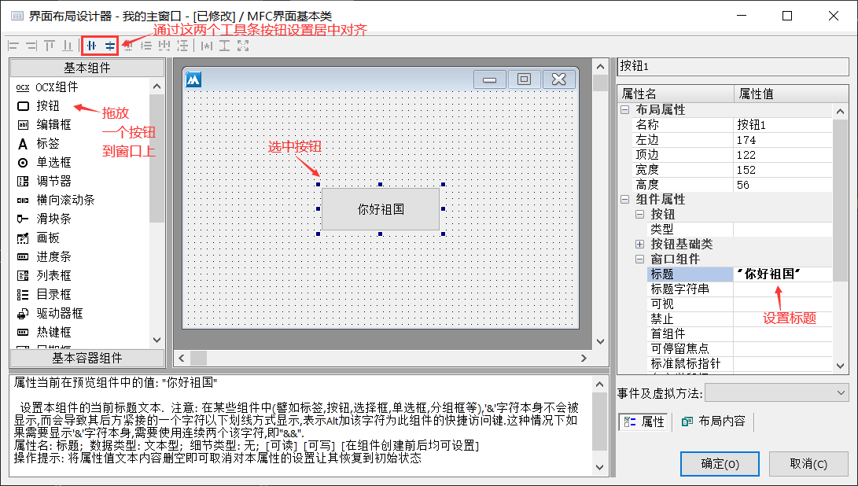Click the horizontal spacing toolbar icon with three bars
858x486 pixels.
point(164,46)
